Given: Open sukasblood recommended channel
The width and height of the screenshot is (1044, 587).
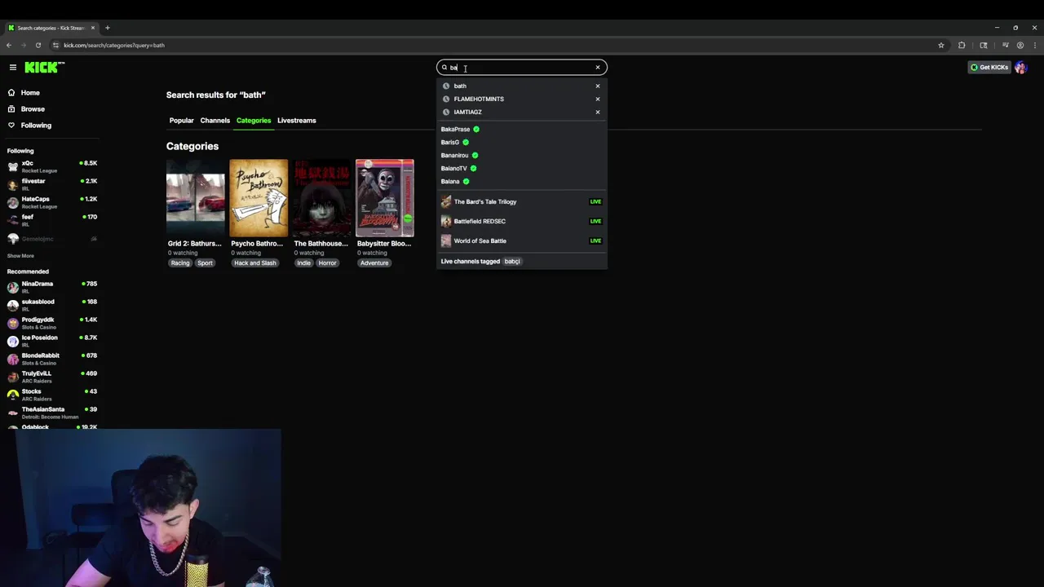Looking at the screenshot, I should 52,305.
